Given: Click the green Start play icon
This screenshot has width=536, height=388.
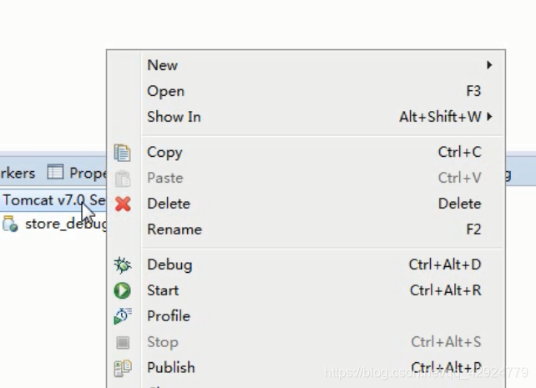Looking at the screenshot, I should point(123,290).
